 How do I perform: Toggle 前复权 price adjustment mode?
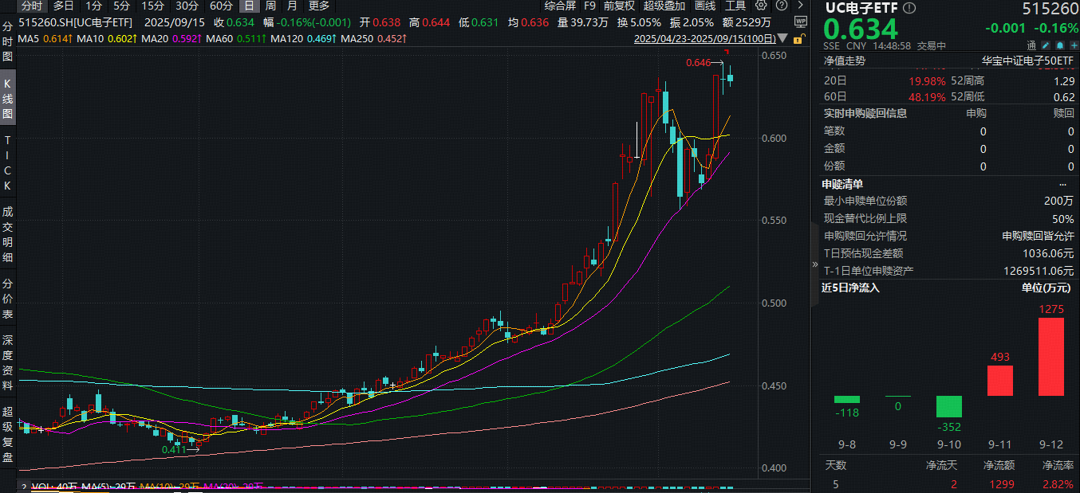tap(619, 6)
